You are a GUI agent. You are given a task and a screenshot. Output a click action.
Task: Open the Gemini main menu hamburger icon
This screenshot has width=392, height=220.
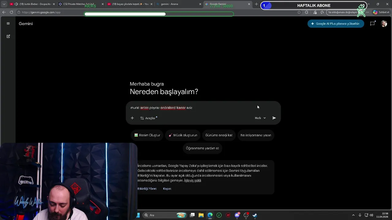point(8,24)
